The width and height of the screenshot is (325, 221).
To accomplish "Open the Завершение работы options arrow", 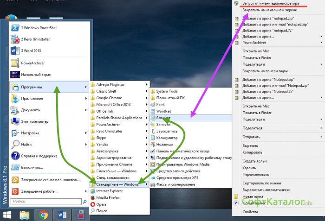I will click(x=86, y=191).
